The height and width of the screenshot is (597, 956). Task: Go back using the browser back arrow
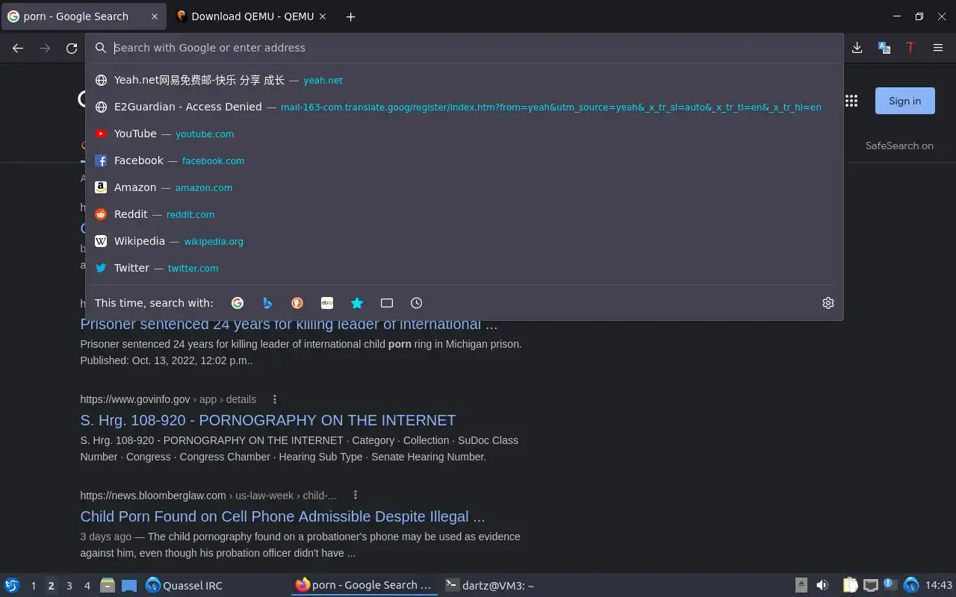tap(18, 48)
